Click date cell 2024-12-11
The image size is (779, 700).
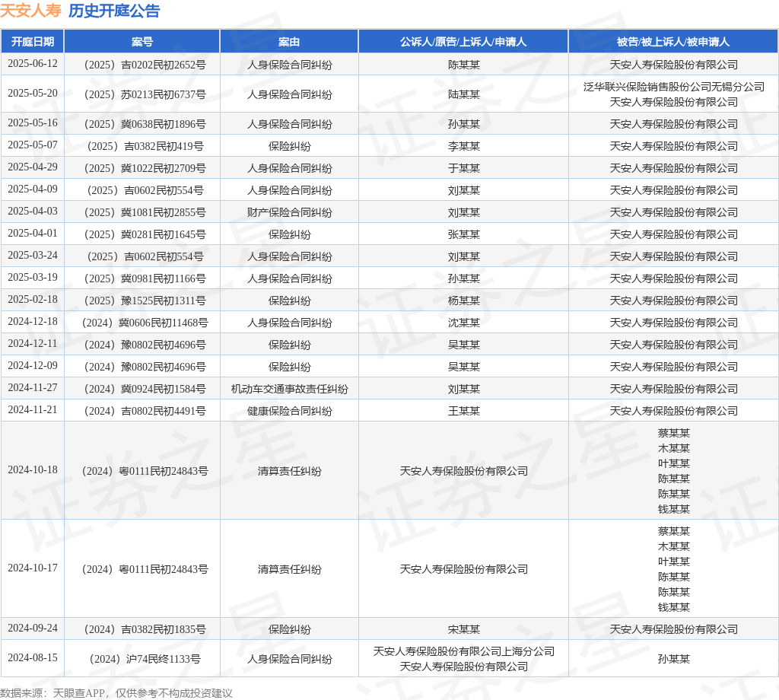click(x=33, y=343)
